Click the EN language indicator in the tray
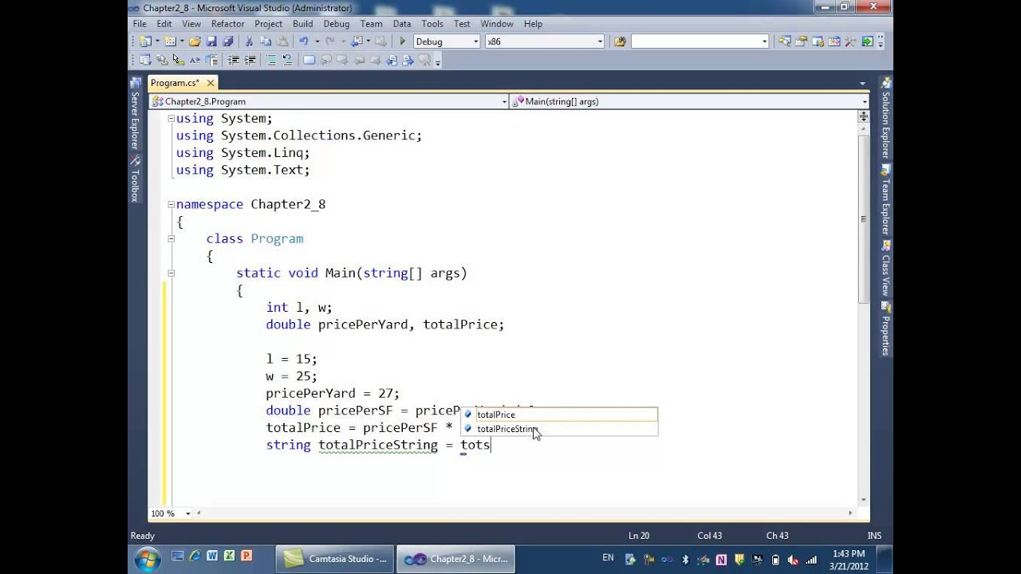Image resolution: width=1021 pixels, height=574 pixels. point(609,558)
